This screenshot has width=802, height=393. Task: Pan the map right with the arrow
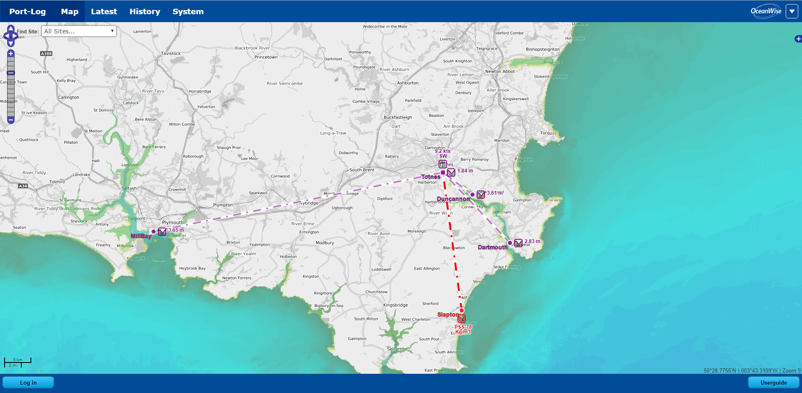(x=16, y=36)
